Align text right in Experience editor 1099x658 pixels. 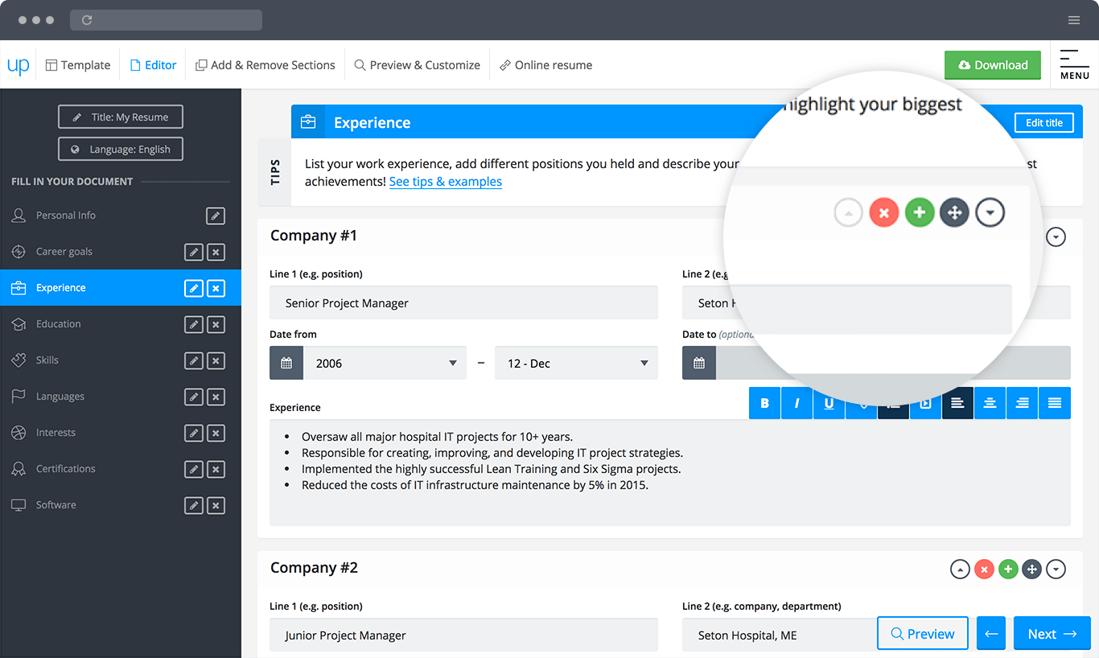click(1022, 403)
